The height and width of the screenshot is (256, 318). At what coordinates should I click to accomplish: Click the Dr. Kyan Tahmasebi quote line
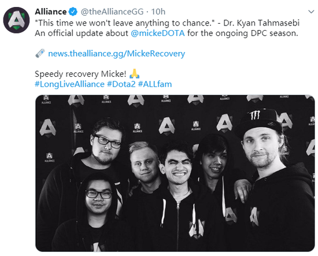click(x=167, y=23)
